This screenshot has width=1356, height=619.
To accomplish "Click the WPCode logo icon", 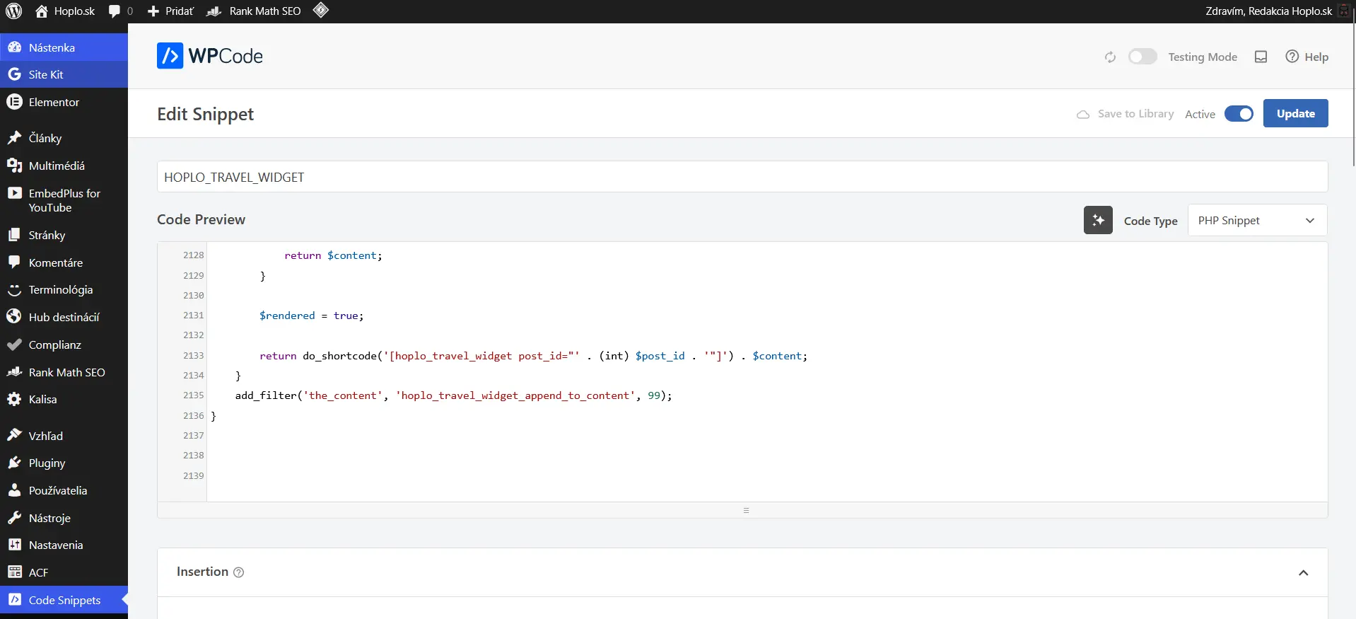I will point(170,56).
